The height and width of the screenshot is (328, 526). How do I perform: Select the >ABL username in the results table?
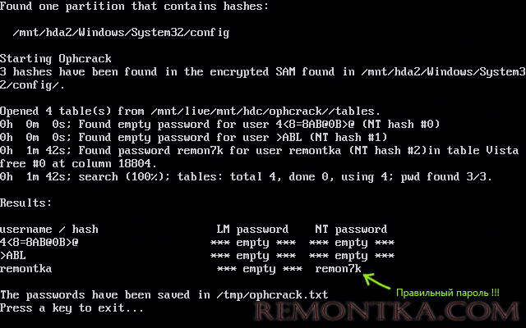[x=13, y=254]
